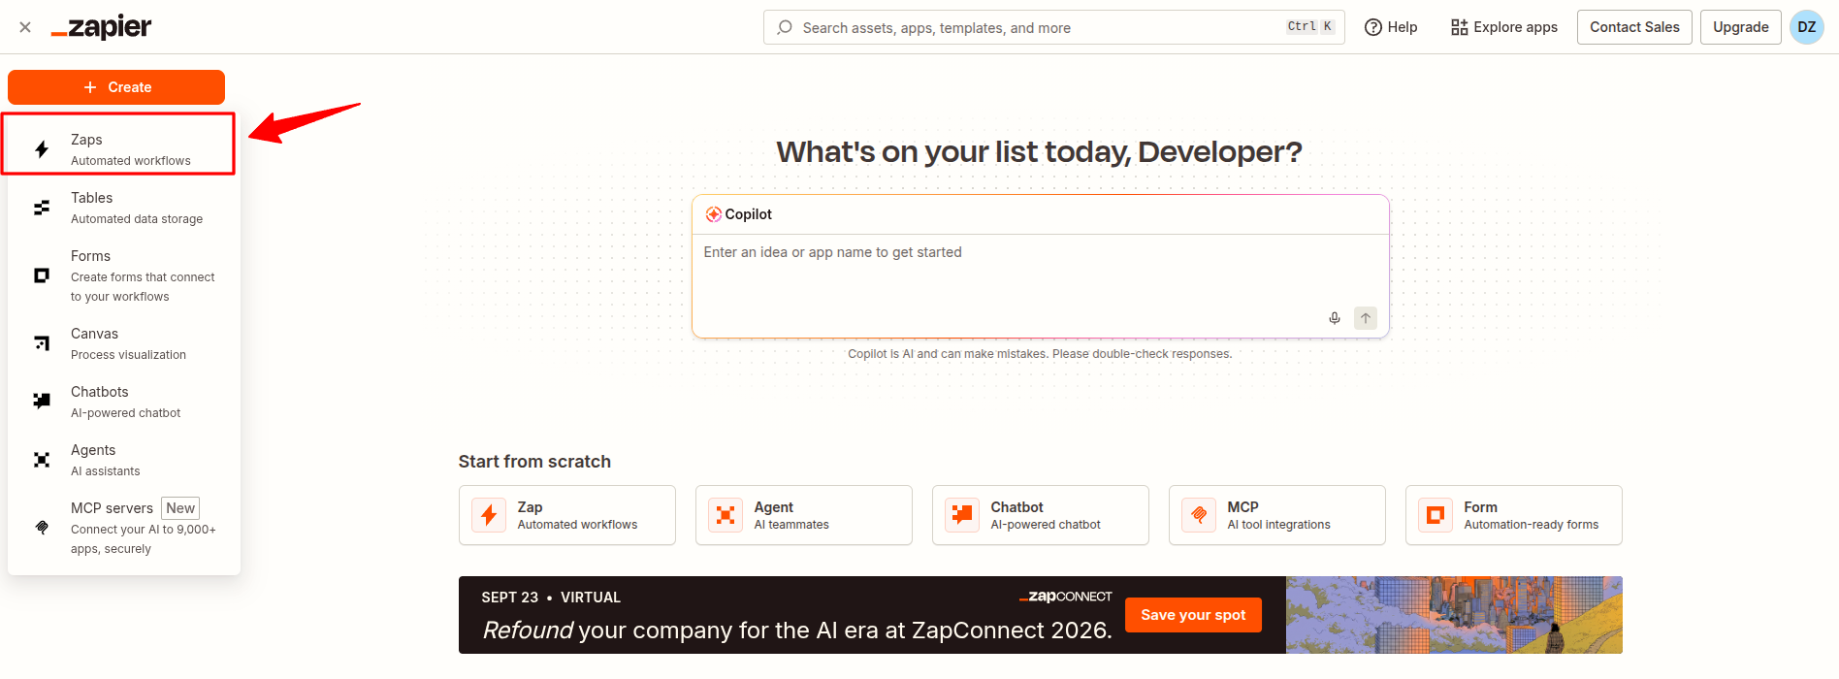Viewport: 1839px width, 679px height.
Task: Start an MCP AI tool integrations card
Action: (1276, 515)
